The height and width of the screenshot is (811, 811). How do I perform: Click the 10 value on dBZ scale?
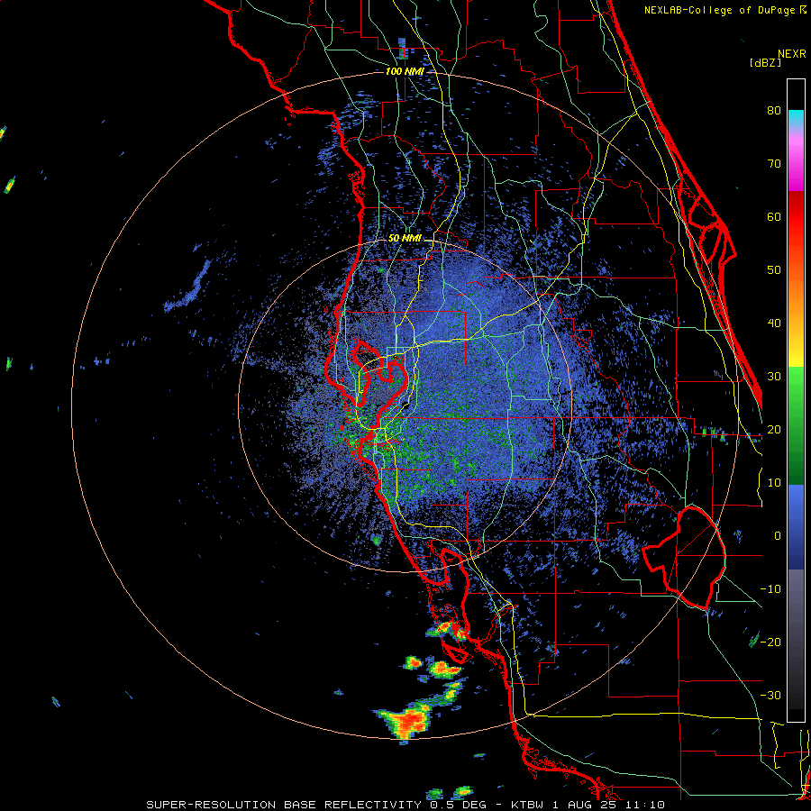(x=774, y=483)
